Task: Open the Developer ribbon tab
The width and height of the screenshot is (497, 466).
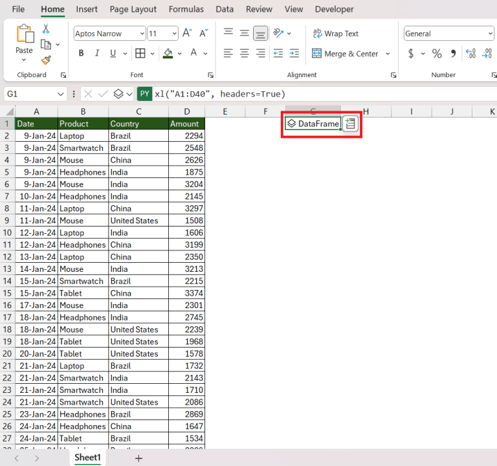Action: coord(334,9)
